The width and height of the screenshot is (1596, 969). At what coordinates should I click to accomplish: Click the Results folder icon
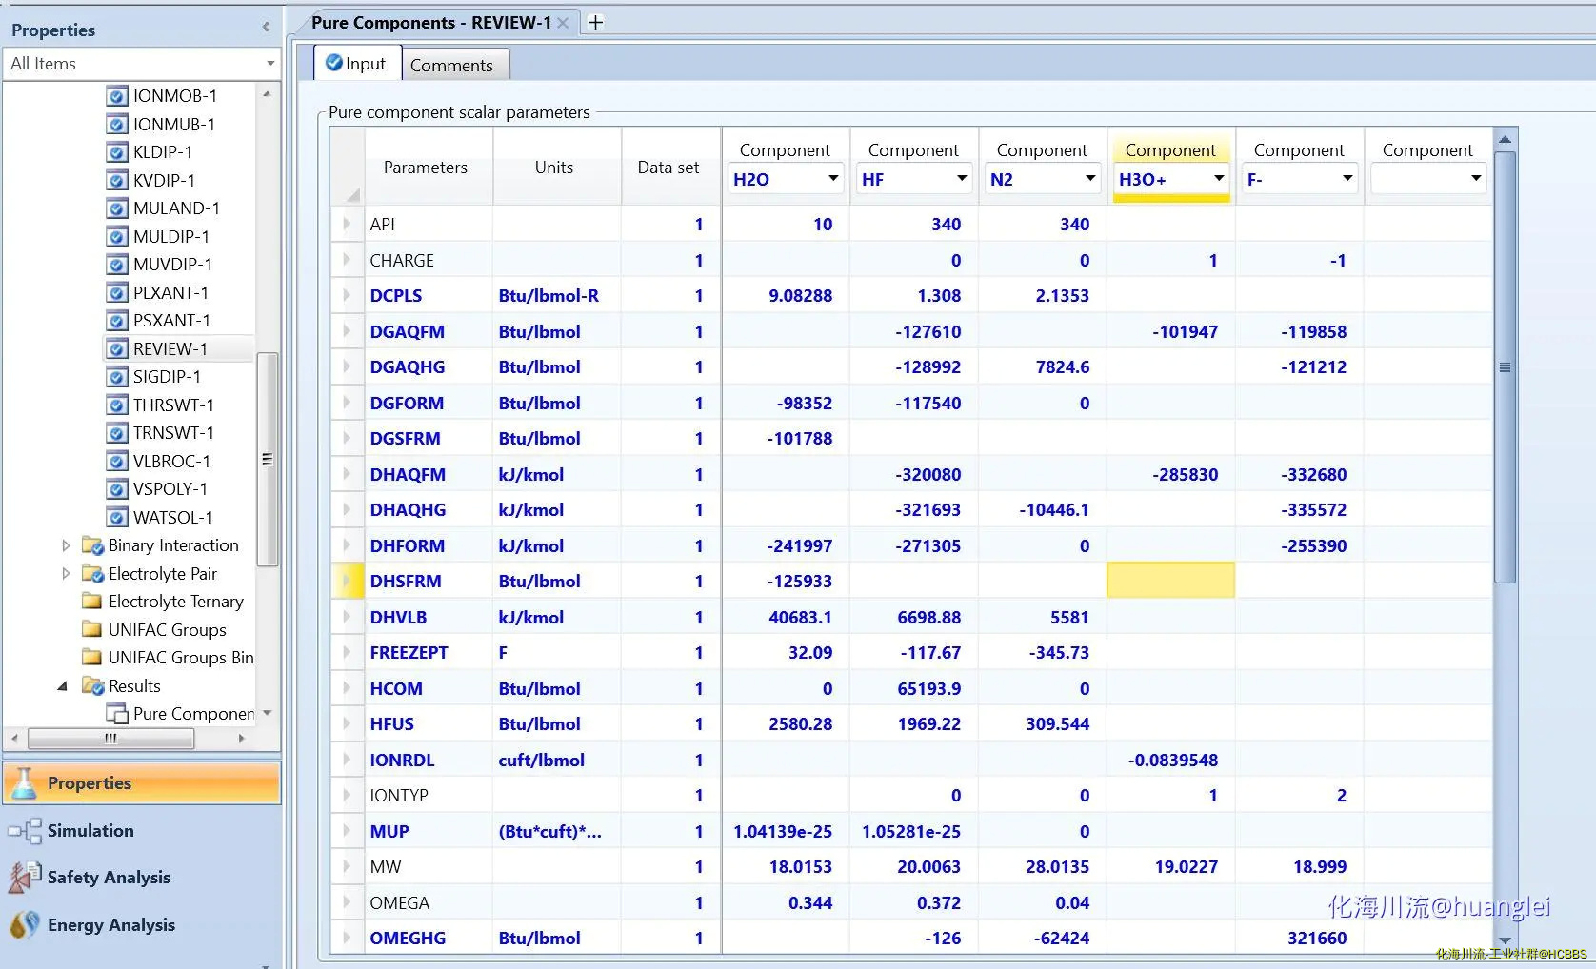pyautogui.click(x=92, y=686)
